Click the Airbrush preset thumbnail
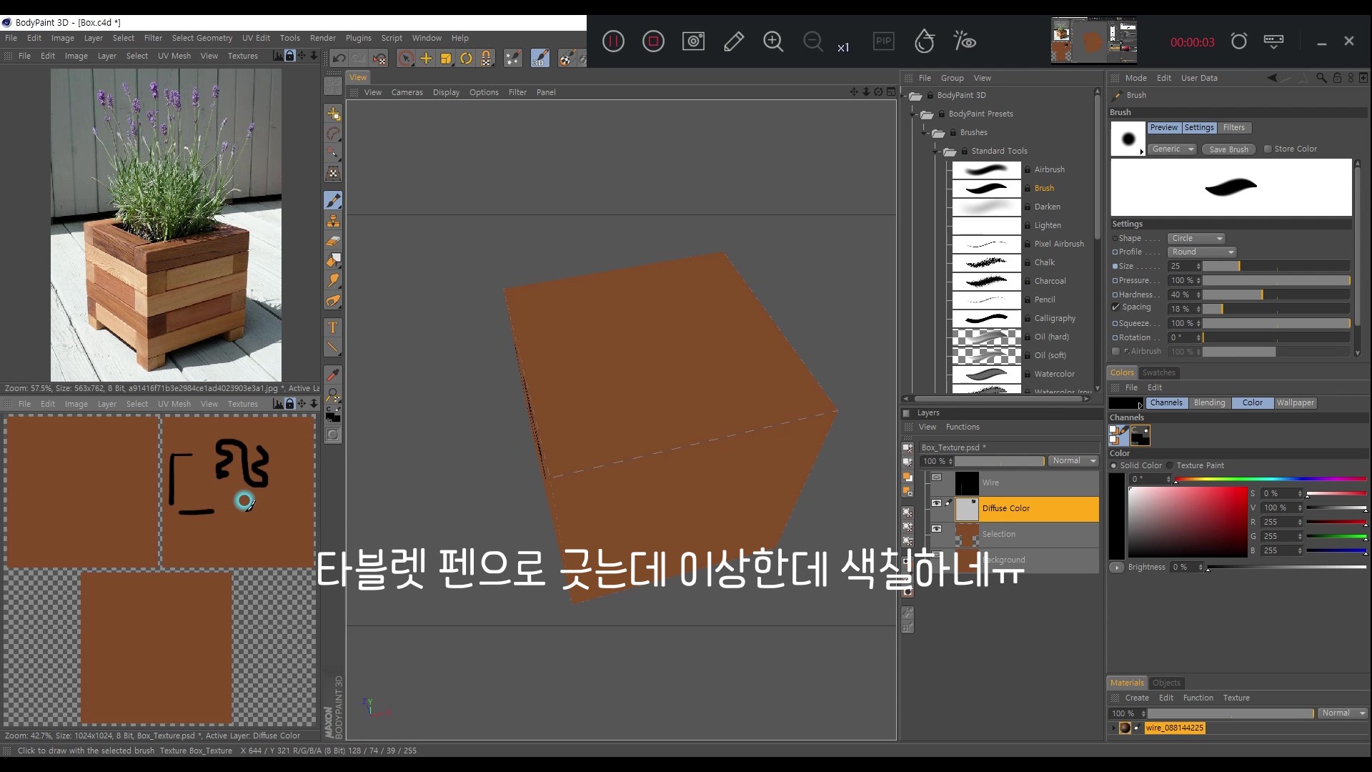1372x772 pixels. click(x=987, y=169)
